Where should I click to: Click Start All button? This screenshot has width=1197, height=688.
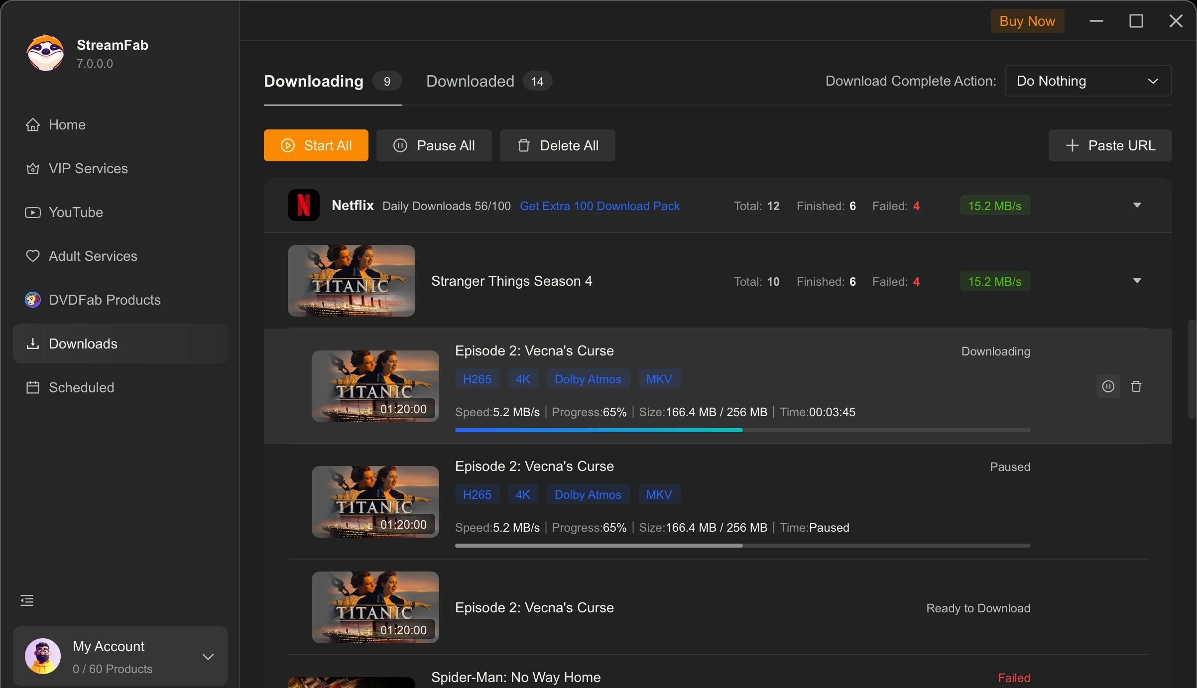[316, 145]
